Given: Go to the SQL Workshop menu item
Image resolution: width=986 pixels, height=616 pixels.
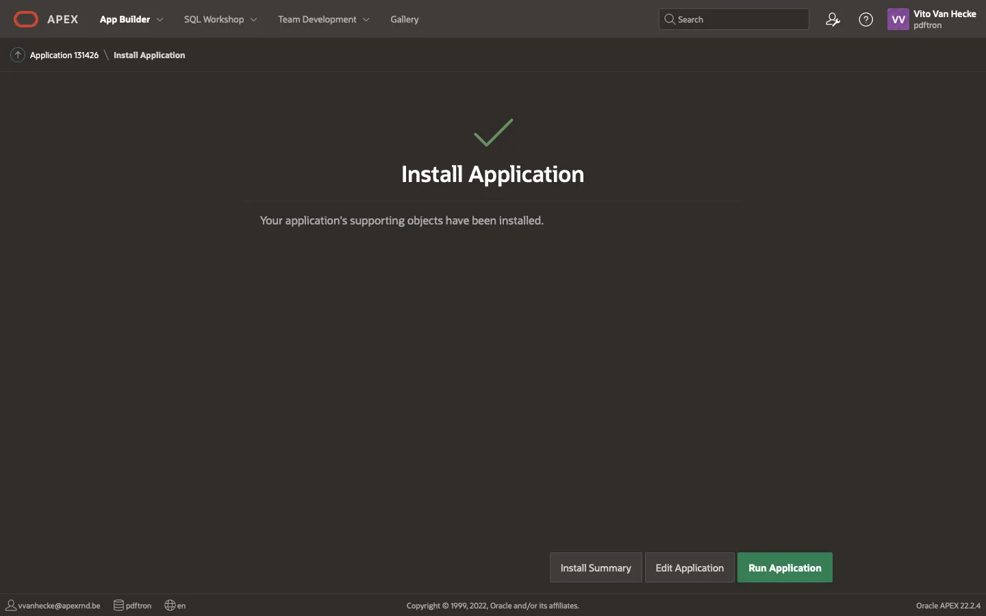Looking at the screenshot, I should click(x=214, y=19).
